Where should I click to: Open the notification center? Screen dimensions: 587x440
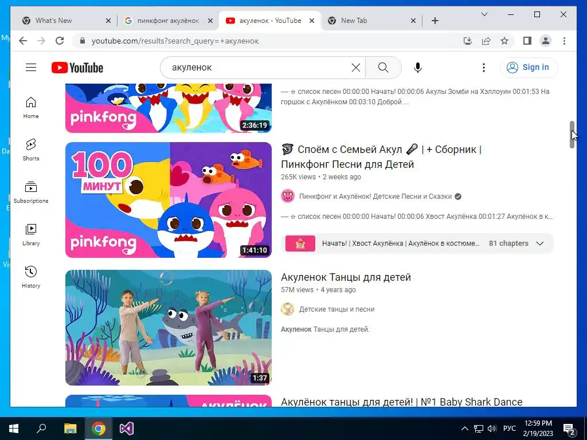(569, 429)
